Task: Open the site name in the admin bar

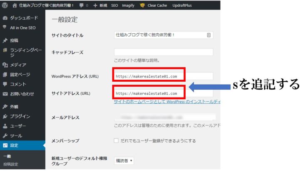Action: click(46, 5)
